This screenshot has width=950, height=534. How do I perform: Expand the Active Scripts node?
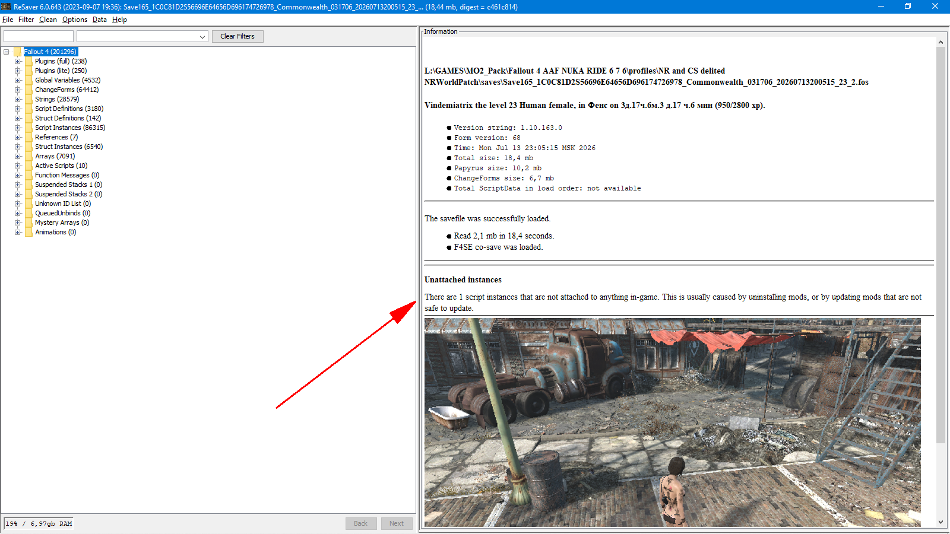[x=18, y=166]
